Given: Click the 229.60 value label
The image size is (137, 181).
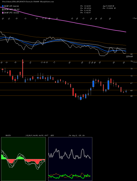Looking at the screenshot, I should (129, 56).
